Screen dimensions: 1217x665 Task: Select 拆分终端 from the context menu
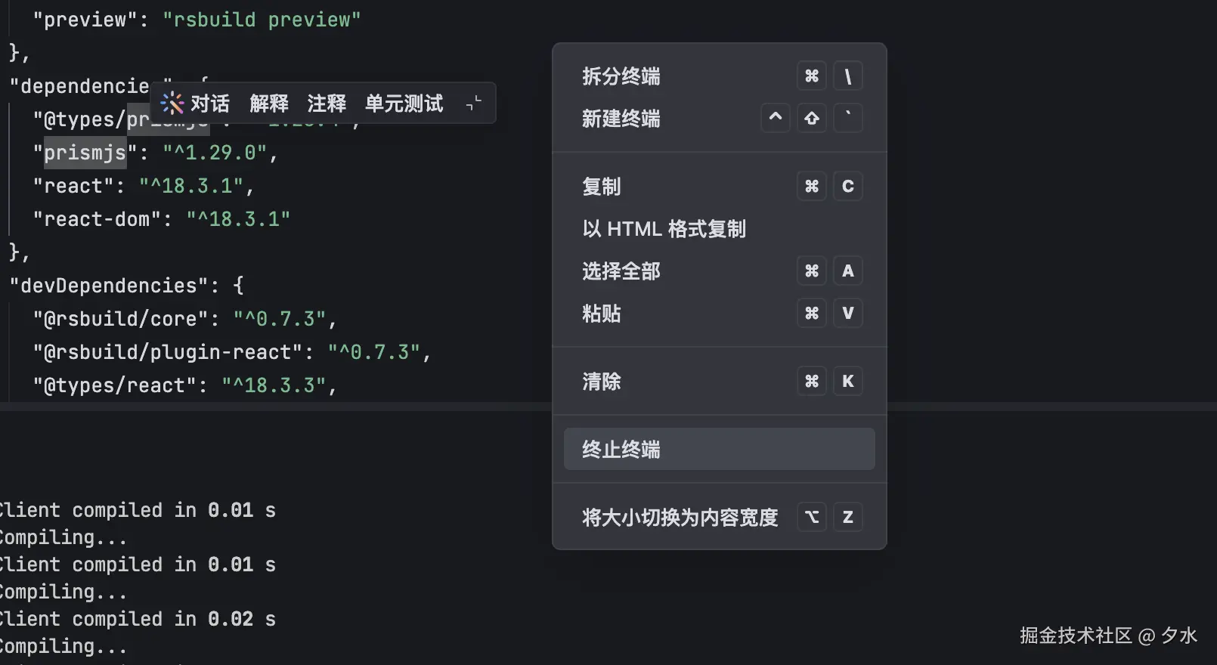[719, 76]
